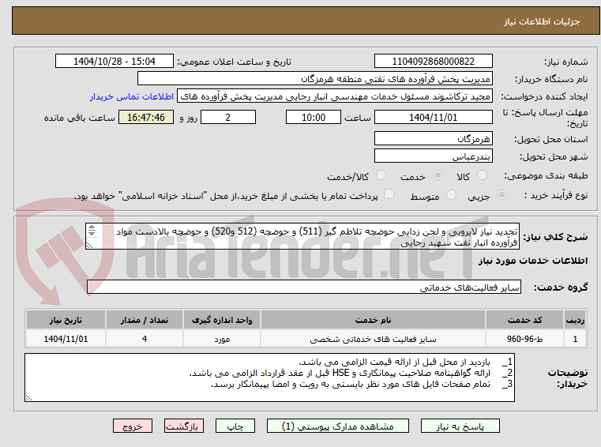Click the deadline date field 1404/11/01
The height and width of the screenshot is (447, 601).
(x=433, y=118)
